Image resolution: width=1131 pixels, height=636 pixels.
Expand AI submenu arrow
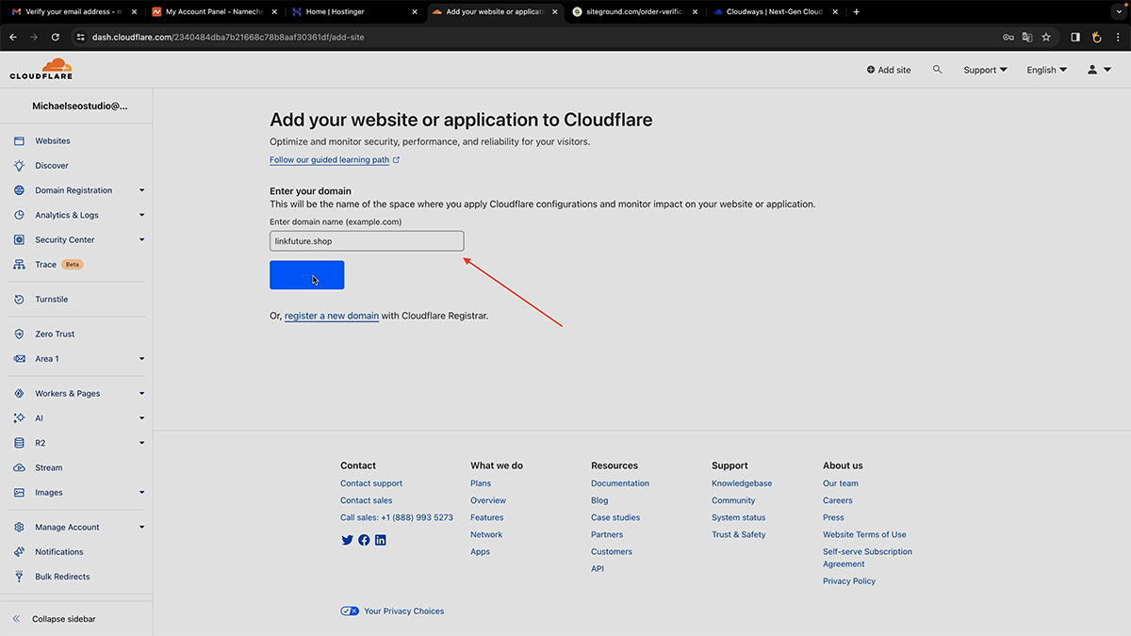[142, 418]
